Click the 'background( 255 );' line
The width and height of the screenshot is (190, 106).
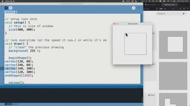(24, 51)
